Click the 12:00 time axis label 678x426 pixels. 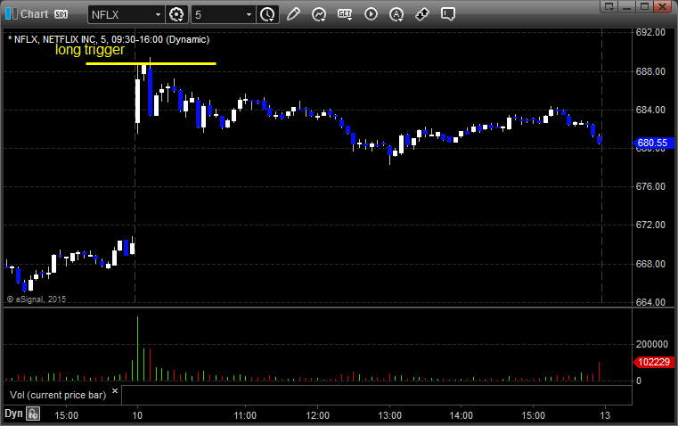(317, 415)
